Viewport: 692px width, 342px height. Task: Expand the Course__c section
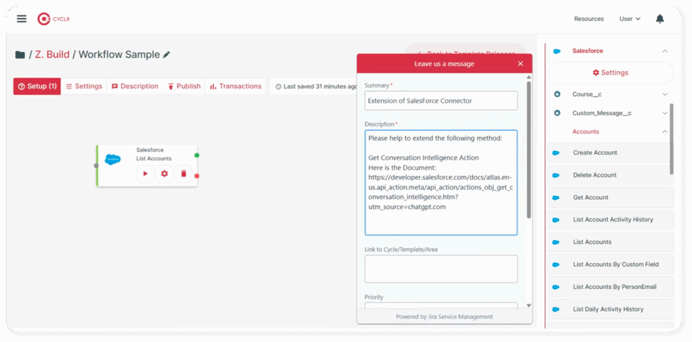click(x=664, y=94)
